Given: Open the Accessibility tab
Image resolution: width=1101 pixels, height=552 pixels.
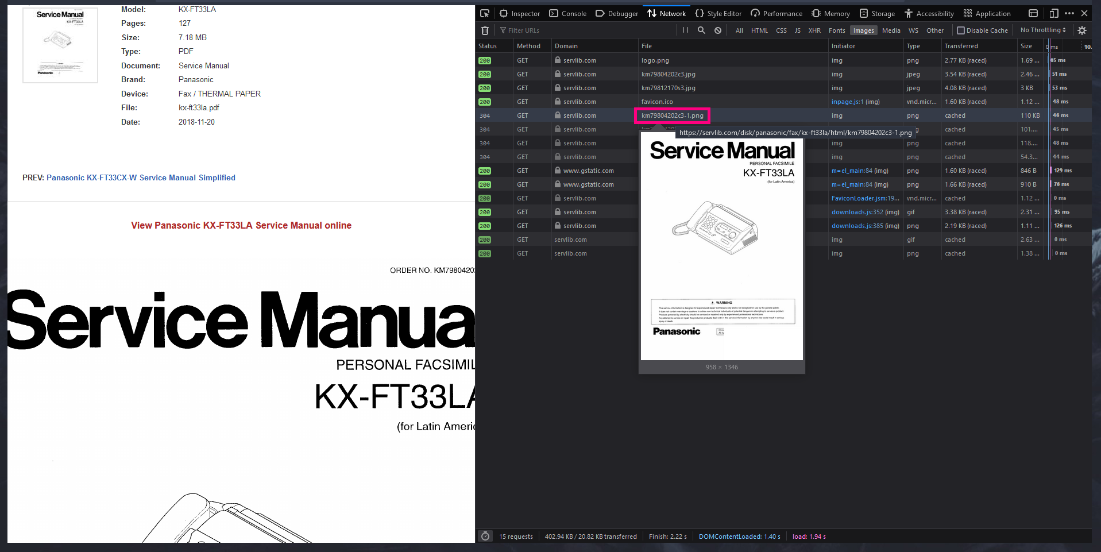Looking at the screenshot, I should [x=929, y=13].
